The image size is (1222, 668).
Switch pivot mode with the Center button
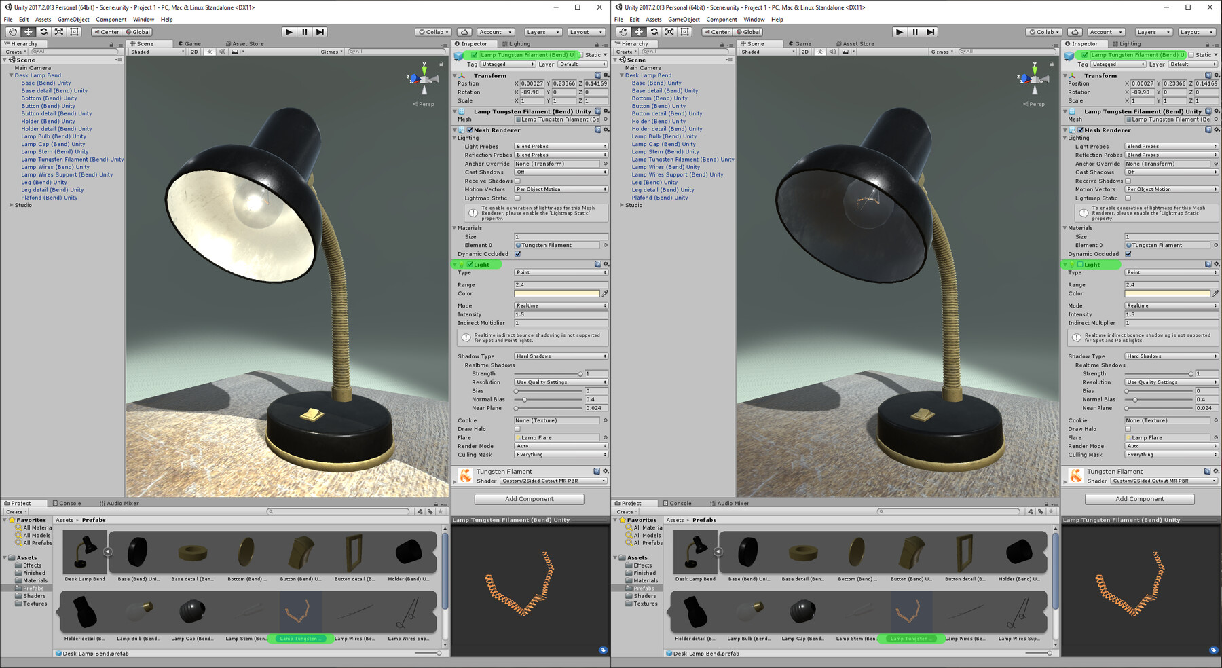107,31
